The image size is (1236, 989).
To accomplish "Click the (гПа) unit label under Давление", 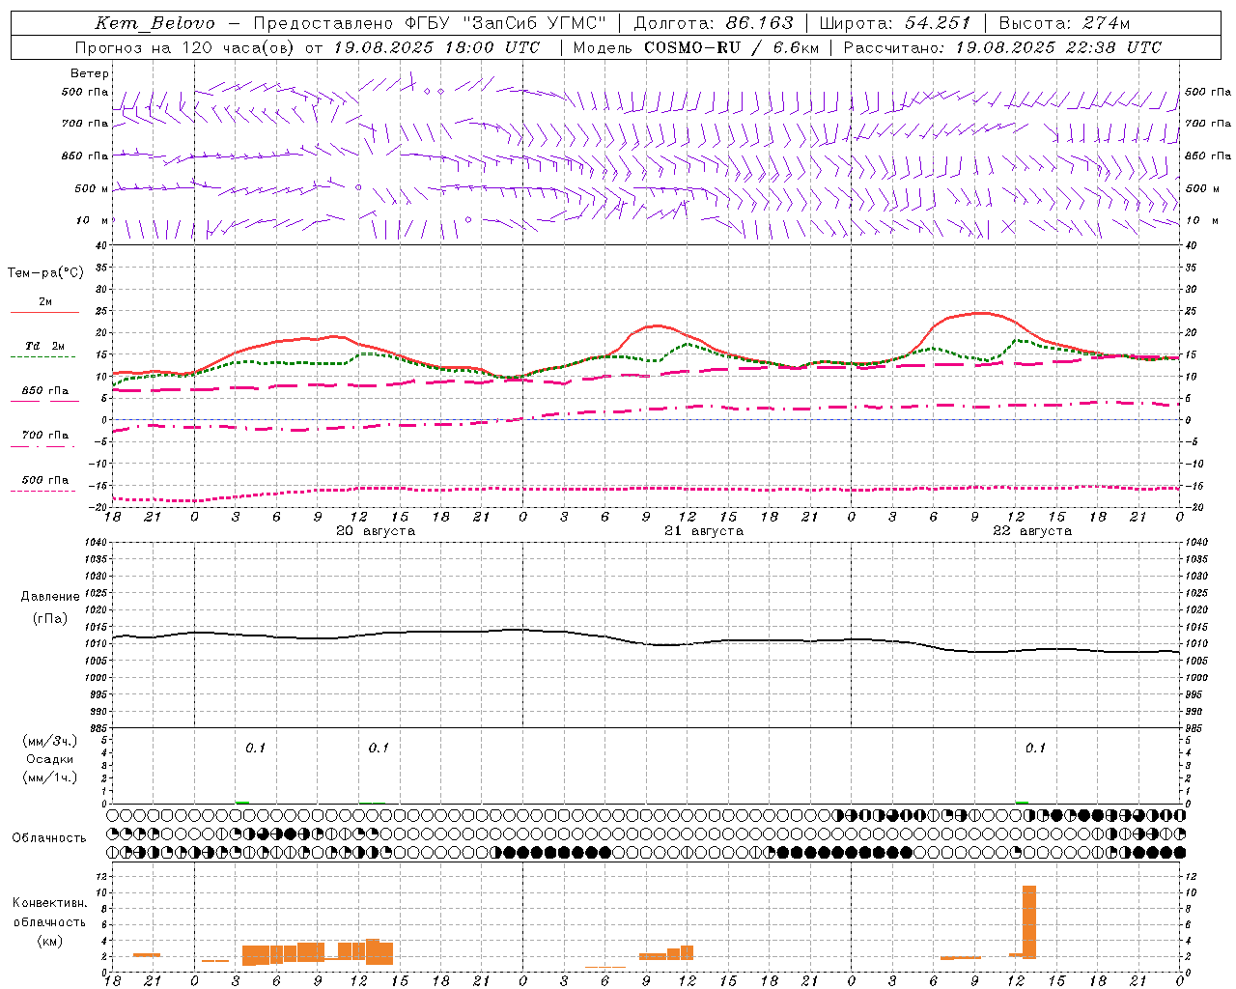I will tap(50, 619).
